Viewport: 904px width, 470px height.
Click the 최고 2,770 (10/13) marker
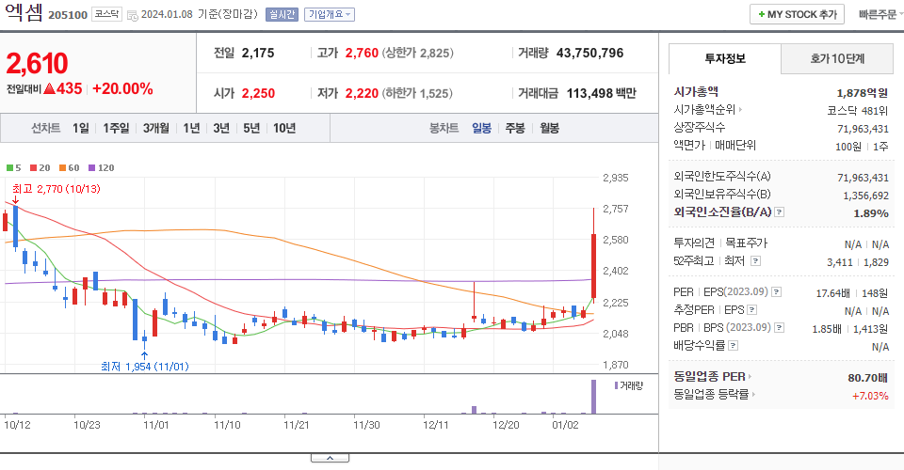coord(56,189)
